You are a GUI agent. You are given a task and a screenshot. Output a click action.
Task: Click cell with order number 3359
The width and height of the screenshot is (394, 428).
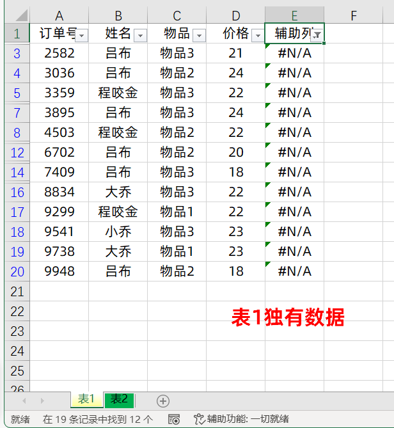[59, 93]
